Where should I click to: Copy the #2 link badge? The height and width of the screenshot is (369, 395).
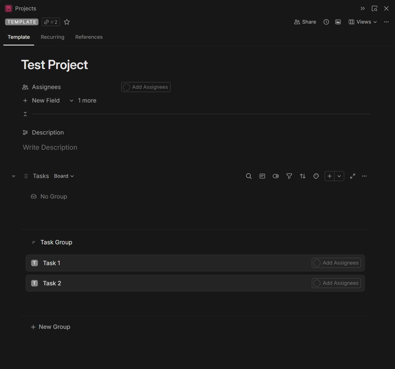51,22
